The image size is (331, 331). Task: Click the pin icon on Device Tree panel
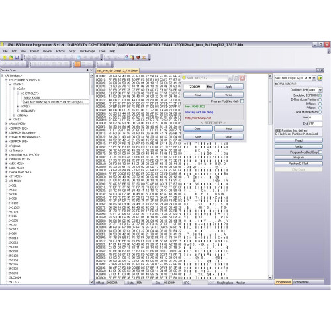pyautogui.click(x=87, y=70)
